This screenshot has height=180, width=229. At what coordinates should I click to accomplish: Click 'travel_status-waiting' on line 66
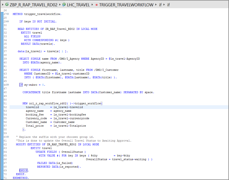pyautogui.click(x=129, y=159)
